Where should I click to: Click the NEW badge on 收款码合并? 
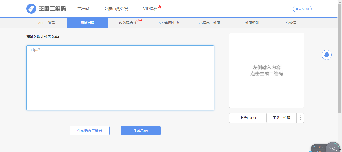pyautogui.click(x=139, y=20)
